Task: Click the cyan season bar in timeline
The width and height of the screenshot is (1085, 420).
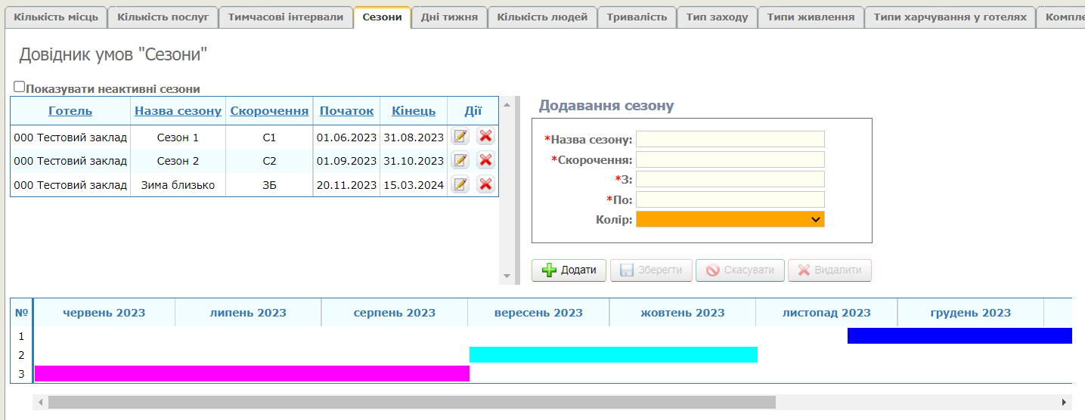Action: tap(613, 354)
